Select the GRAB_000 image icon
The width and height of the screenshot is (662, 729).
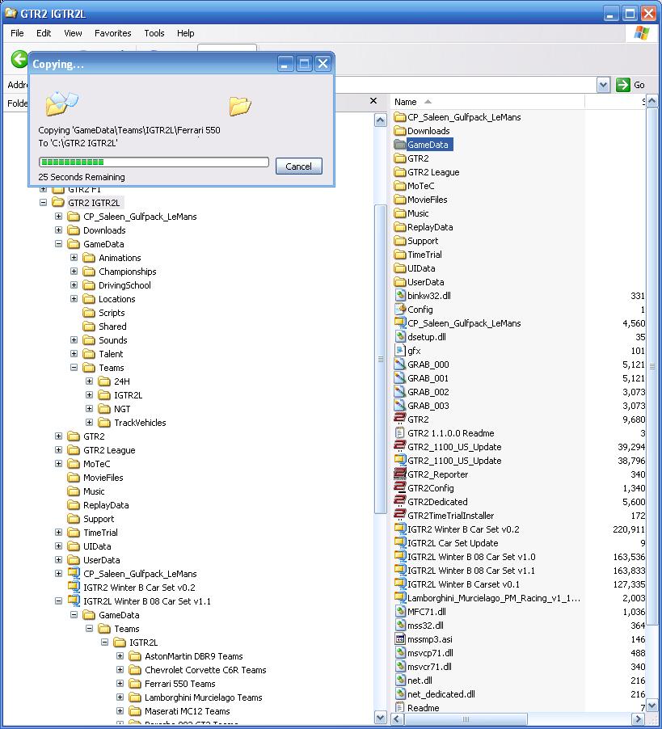400,364
